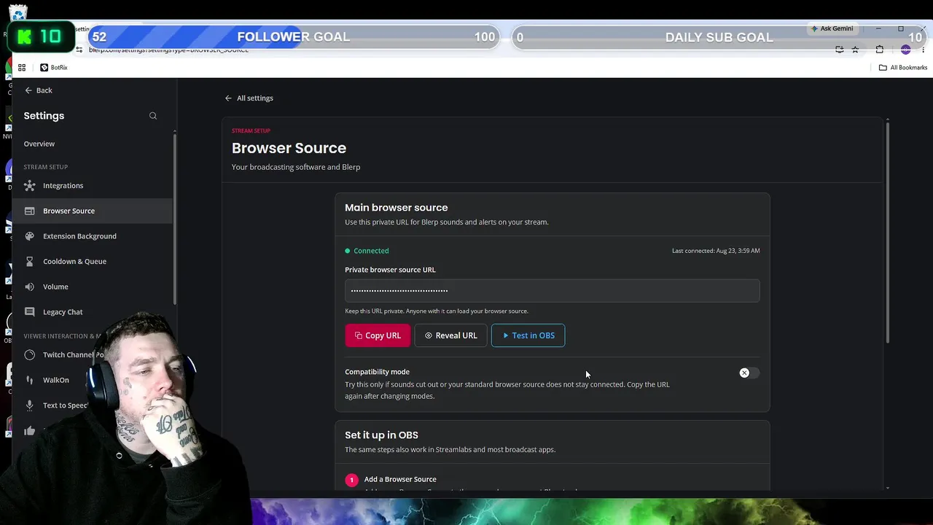Click the Follower Goal progress bar overlay

[x=293, y=37]
